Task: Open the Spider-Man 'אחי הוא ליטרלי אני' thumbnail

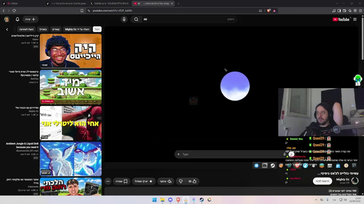Action: pyautogui.click(x=71, y=123)
